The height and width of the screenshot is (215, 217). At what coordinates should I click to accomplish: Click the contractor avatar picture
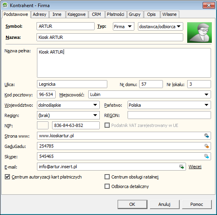pyautogui.click(x=199, y=33)
